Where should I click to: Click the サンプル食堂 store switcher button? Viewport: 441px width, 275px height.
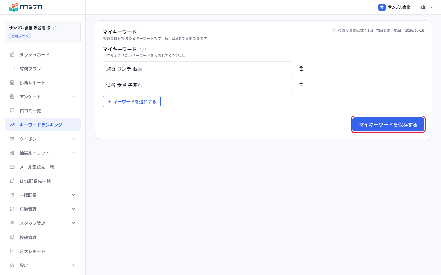pyautogui.click(x=394, y=7)
